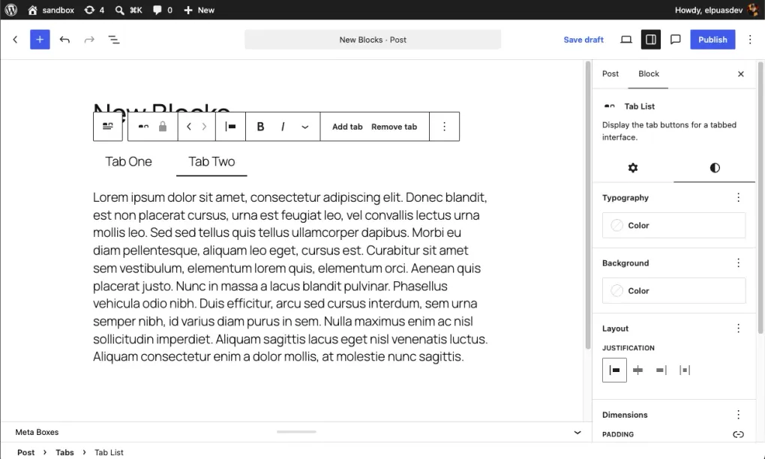This screenshot has width=765, height=459.
Task: Open the New content menu
Action: 199,10
